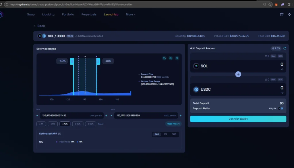Zoom in on the price range chart
This screenshot has height=168, width=294.
pos(171,58)
